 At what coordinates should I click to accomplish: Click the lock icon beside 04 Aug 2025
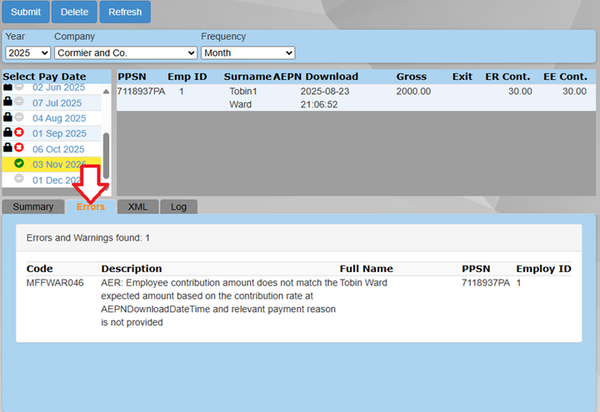click(x=7, y=118)
